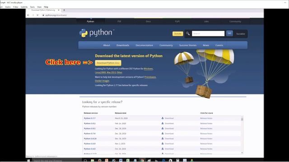This screenshot has height=162, width=289.
Task: Click the download icon for Python 3.5.9
Action: point(163,144)
